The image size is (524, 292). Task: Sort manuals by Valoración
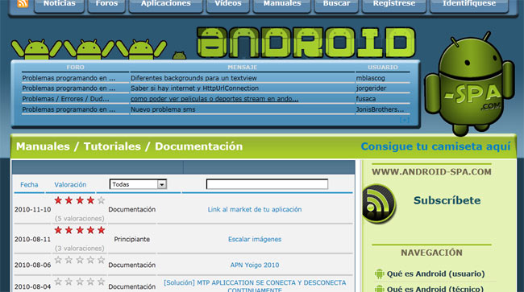[x=70, y=185]
